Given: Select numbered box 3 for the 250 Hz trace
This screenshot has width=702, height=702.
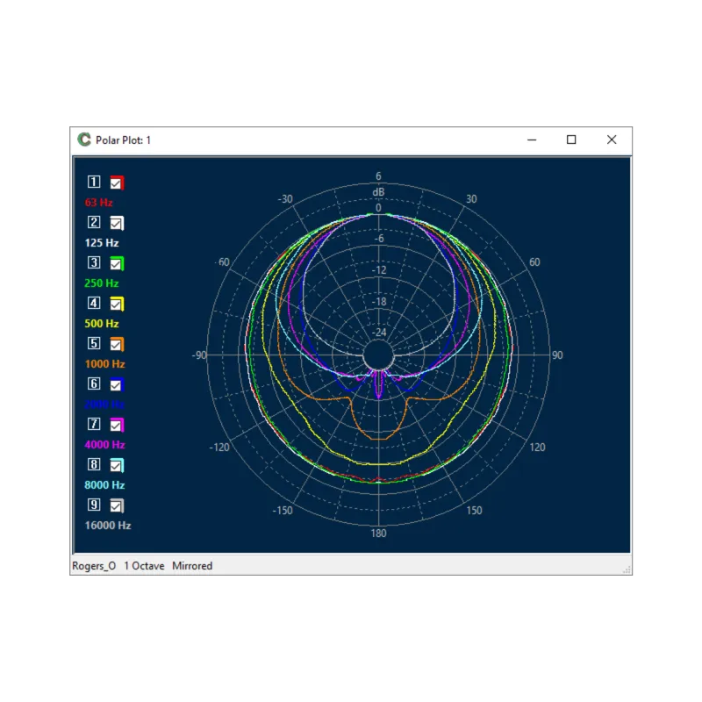Looking at the screenshot, I should (x=94, y=262).
